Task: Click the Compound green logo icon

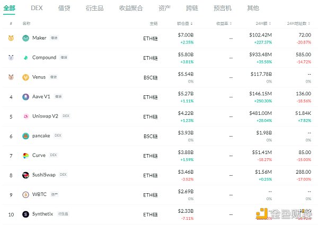Action: (25, 58)
